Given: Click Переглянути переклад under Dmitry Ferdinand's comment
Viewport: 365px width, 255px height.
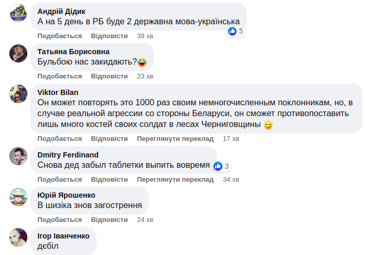Looking at the screenshot, I should (x=175, y=179).
